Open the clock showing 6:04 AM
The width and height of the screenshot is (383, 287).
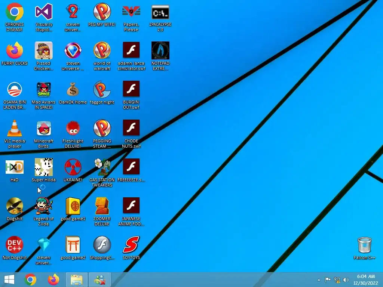pos(366,280)
